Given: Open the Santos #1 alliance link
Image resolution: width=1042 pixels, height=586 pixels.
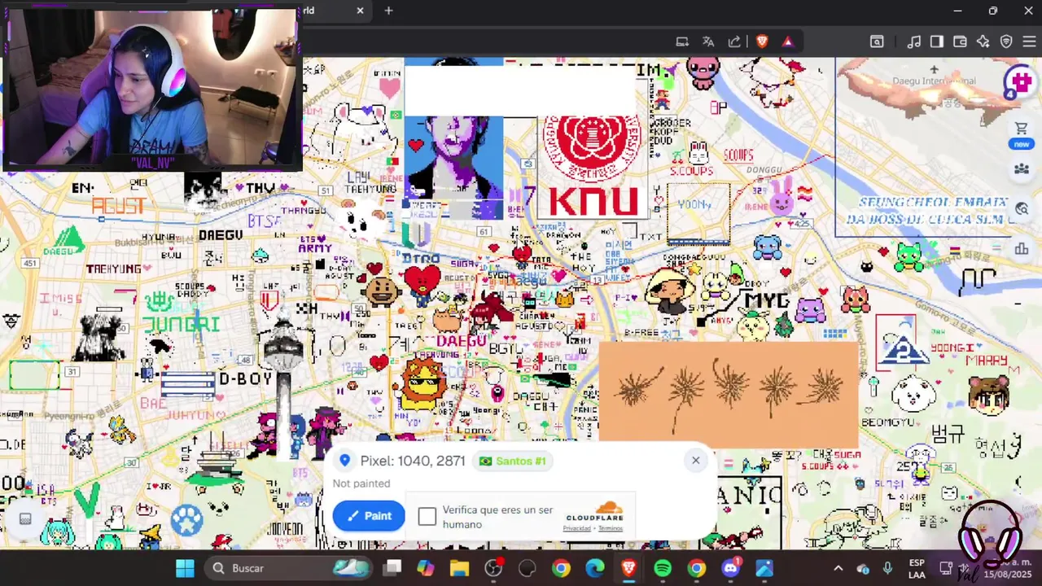Looking at the screenshot, I should click(513, 461).
